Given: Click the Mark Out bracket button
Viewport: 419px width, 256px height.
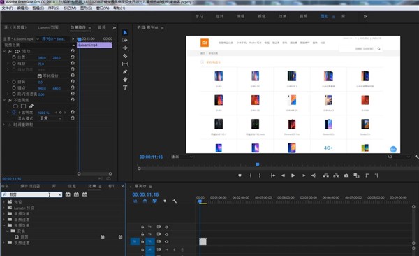Looking at the screenshot, I should [260, 176].
